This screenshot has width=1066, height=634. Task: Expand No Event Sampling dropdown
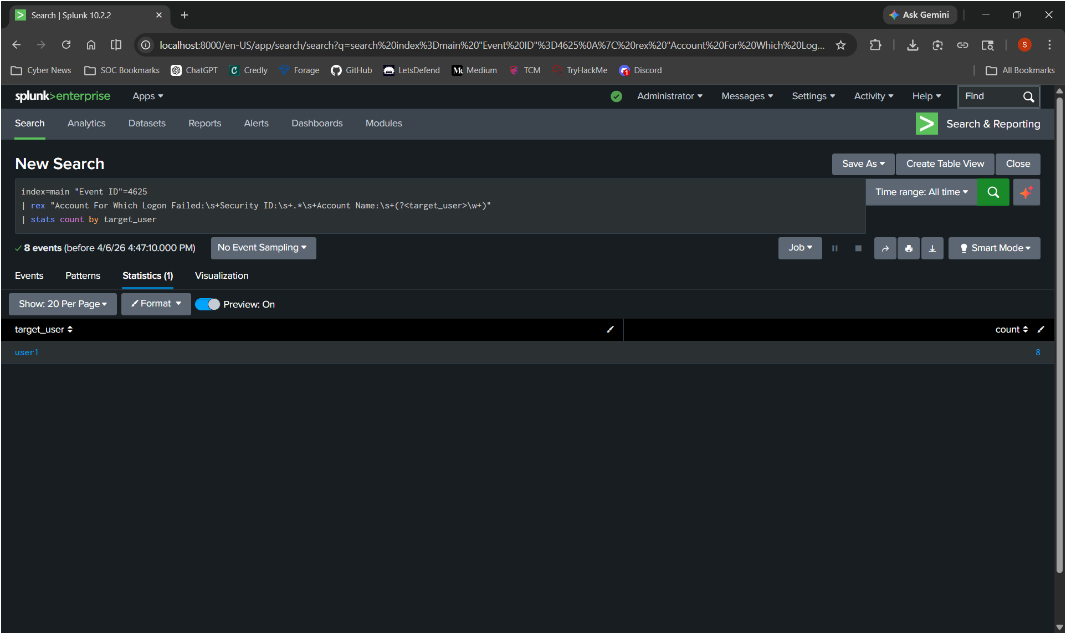pos(263,248)
